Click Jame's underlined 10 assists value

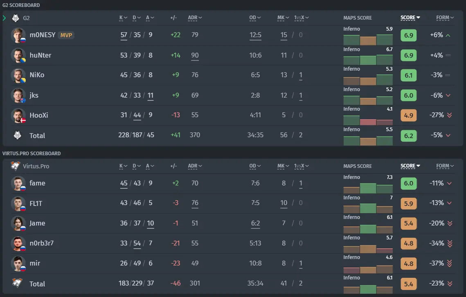pyautogui.click(x=151, y=224)
